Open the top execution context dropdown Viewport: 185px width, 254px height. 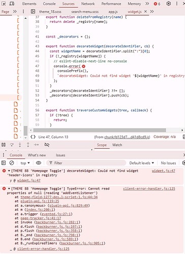click(25, 163)
